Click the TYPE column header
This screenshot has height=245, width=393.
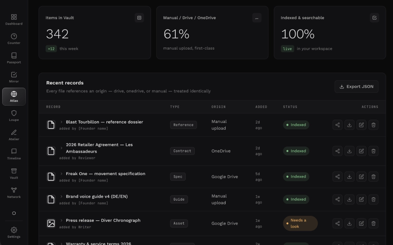175,107
